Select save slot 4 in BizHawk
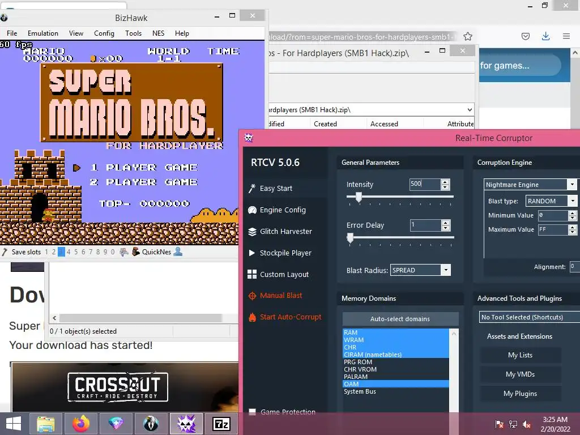The width and height of the screenshot is (580, 435). coord(69,252)
